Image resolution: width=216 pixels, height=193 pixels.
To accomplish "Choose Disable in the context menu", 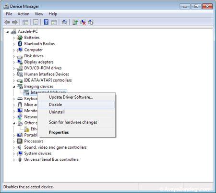I will coord(76,104).
